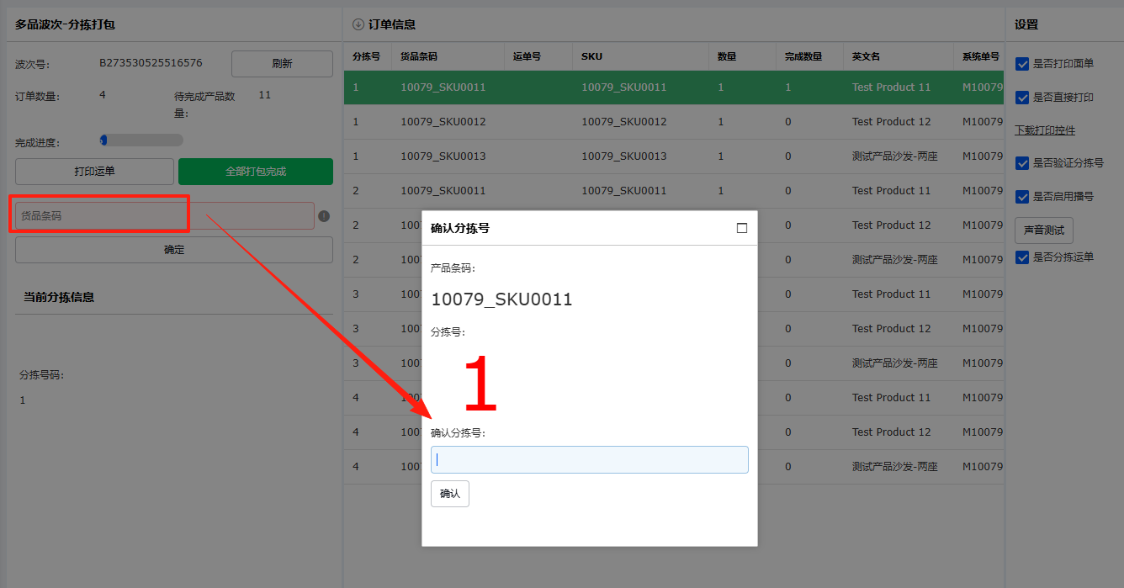Click the maximize icon in confirm dialog
Screen dimensions: 1124x588
(x=741, y=228)
